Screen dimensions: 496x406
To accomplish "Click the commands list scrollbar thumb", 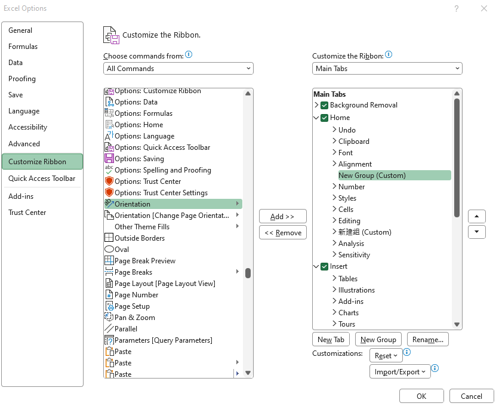I will [x=248, y=273].
